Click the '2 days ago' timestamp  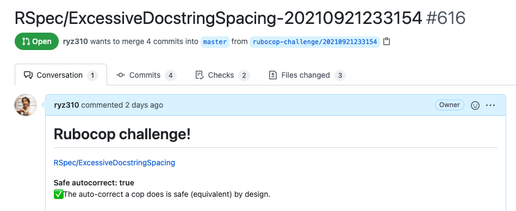pyautogui.click(x=144, y=105)
